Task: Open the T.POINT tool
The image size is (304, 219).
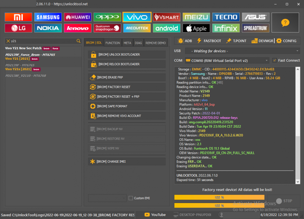Action: (x=236, y=41)
